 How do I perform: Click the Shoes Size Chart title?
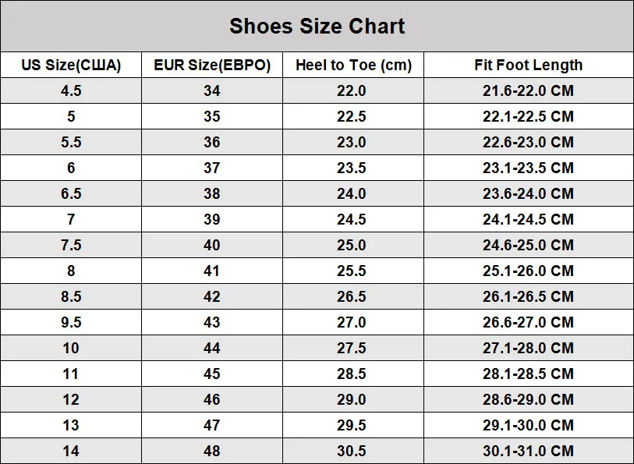click(x=317, y=27)
